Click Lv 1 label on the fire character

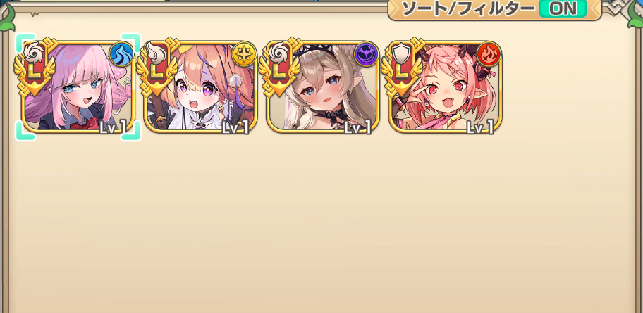pyautogui.click(x=480, y=128)
